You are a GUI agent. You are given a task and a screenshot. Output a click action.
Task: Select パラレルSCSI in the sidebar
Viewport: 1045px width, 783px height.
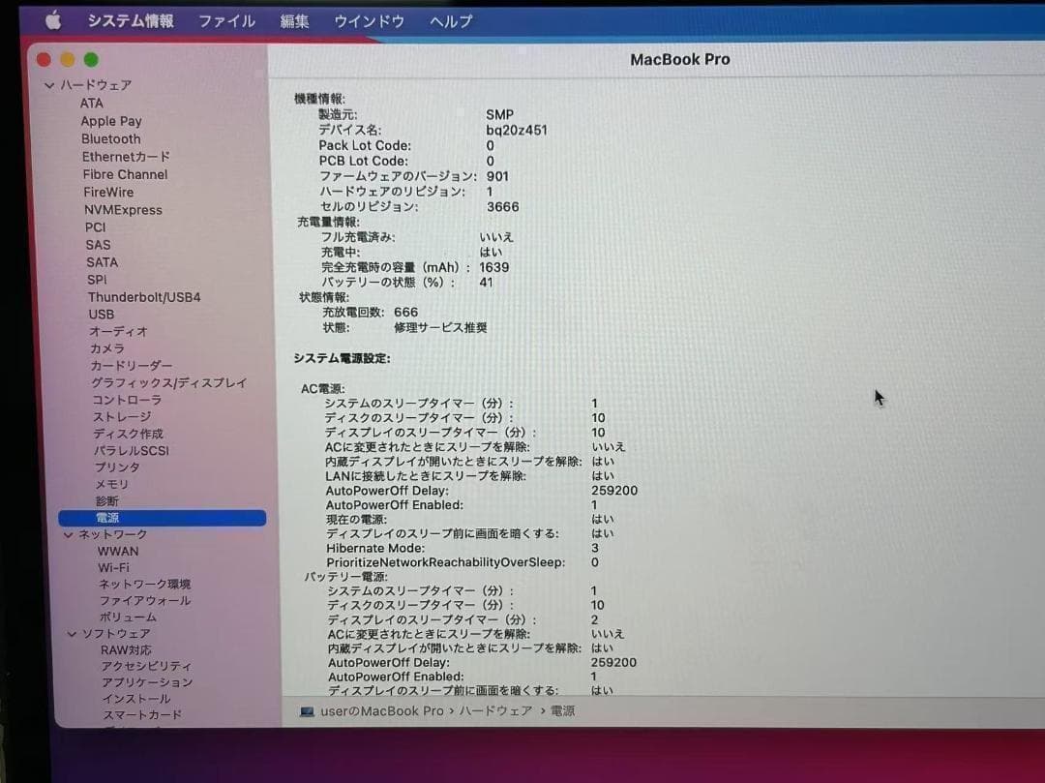tap(132, 450)
